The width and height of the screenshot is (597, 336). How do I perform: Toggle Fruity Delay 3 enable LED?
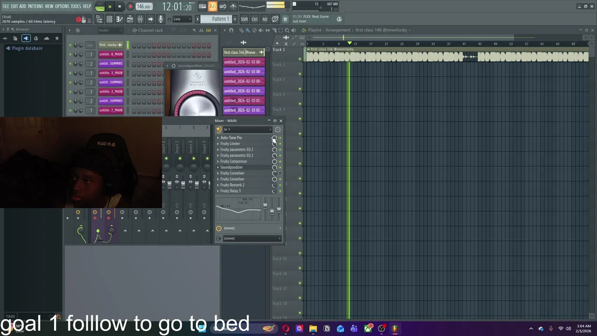[x=280, y=191]
